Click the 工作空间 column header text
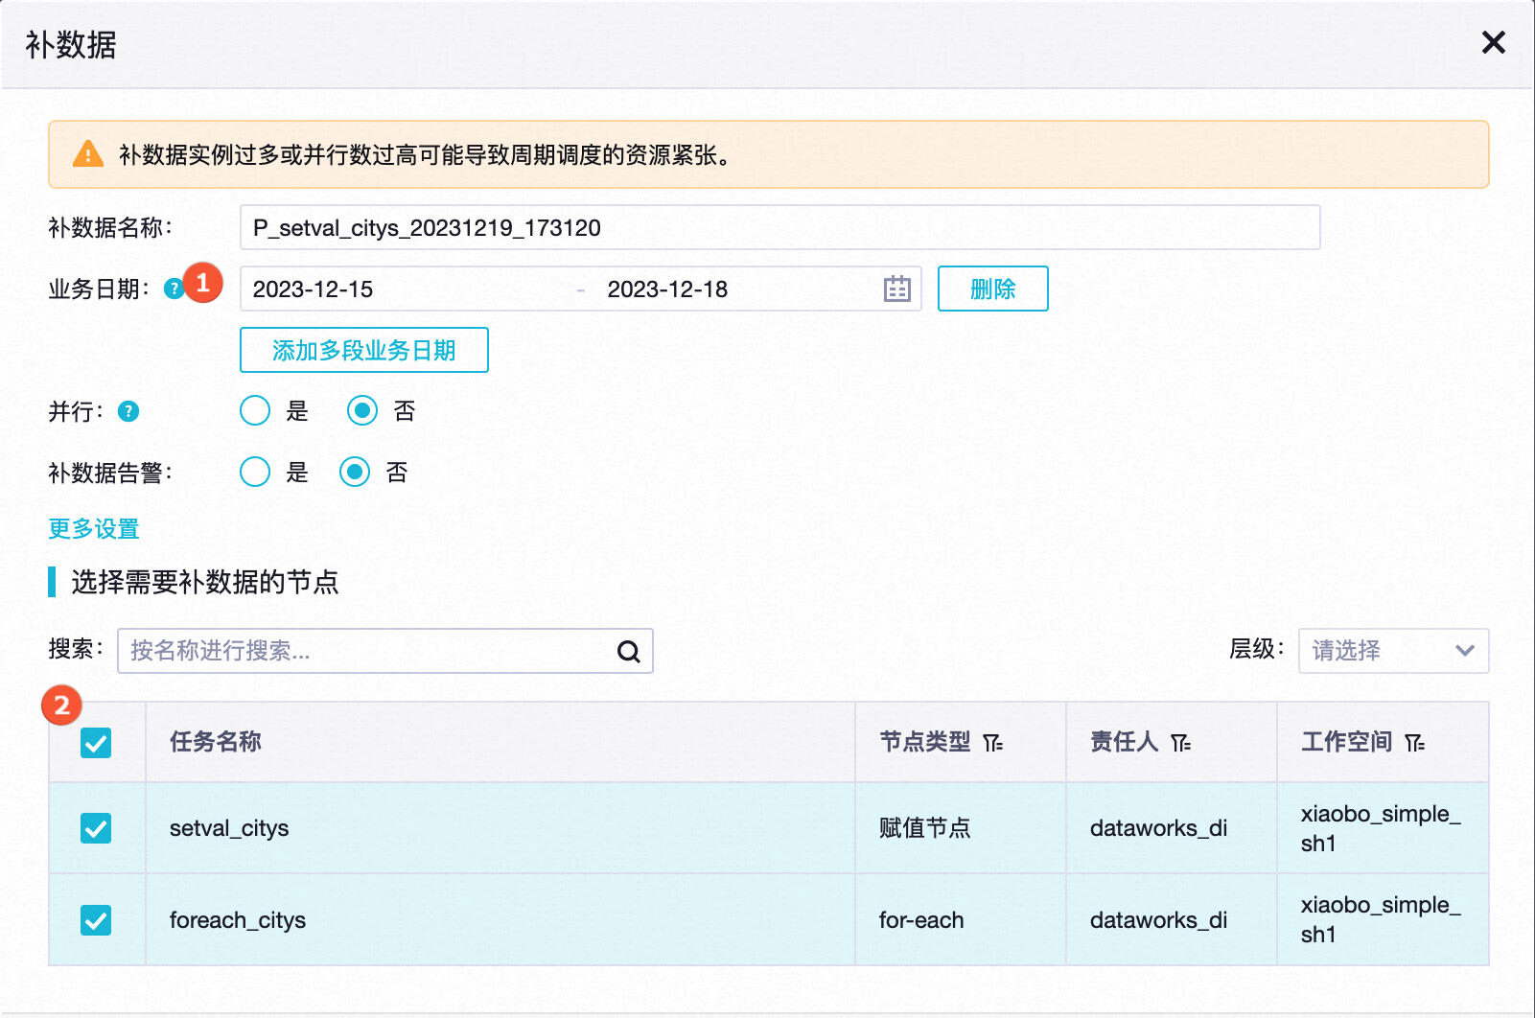This screenshot has width=1535, height=1018. click(1347, 742)
